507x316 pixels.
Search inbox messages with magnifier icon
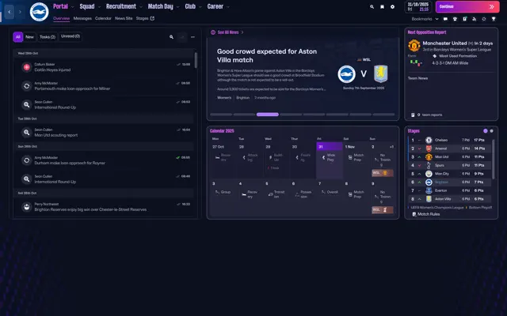(x=171, y=37)
